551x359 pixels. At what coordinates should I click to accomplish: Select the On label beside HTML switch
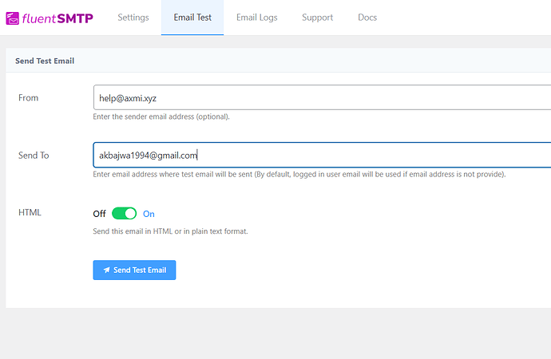(x=149, y=214)
